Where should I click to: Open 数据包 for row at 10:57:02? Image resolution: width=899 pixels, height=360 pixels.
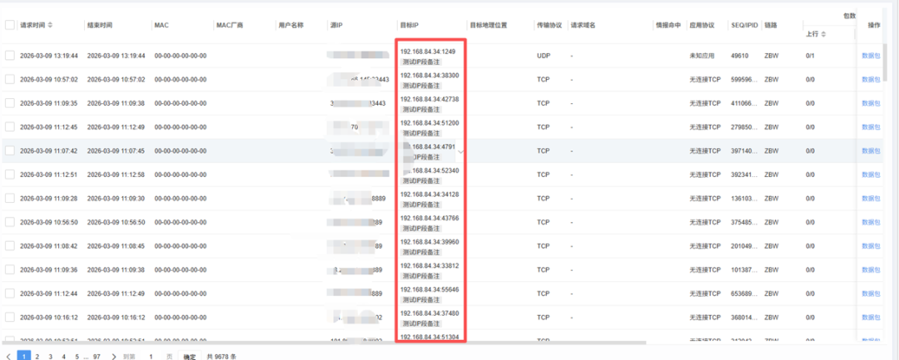871,80
